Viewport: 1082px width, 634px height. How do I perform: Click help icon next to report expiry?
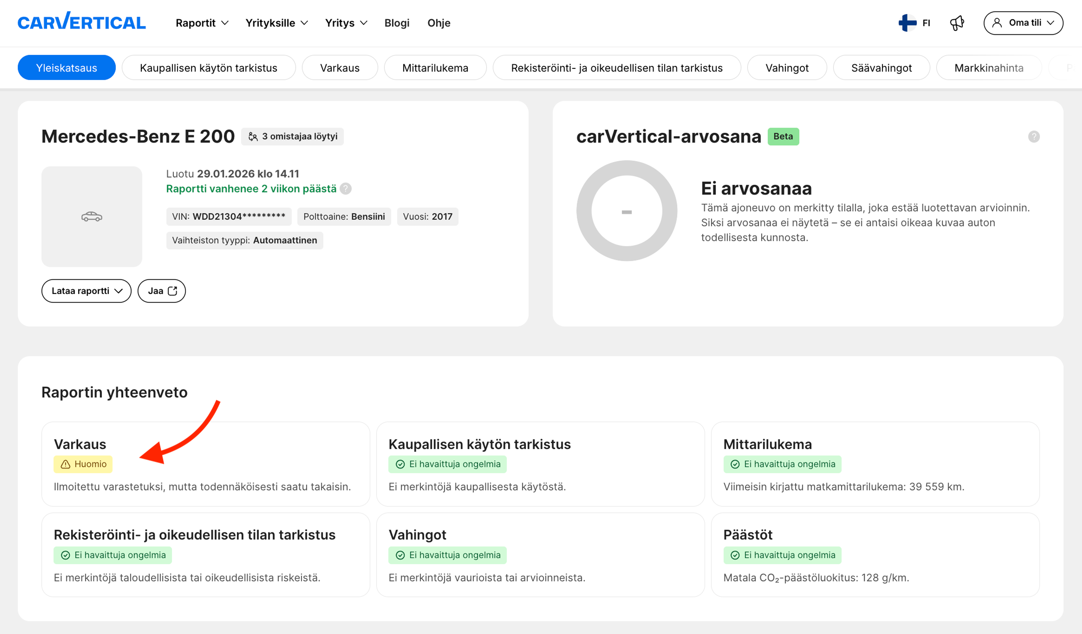coord(346,189)
